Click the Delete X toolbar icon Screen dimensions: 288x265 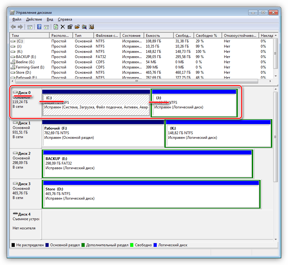(x=63, y=27)
